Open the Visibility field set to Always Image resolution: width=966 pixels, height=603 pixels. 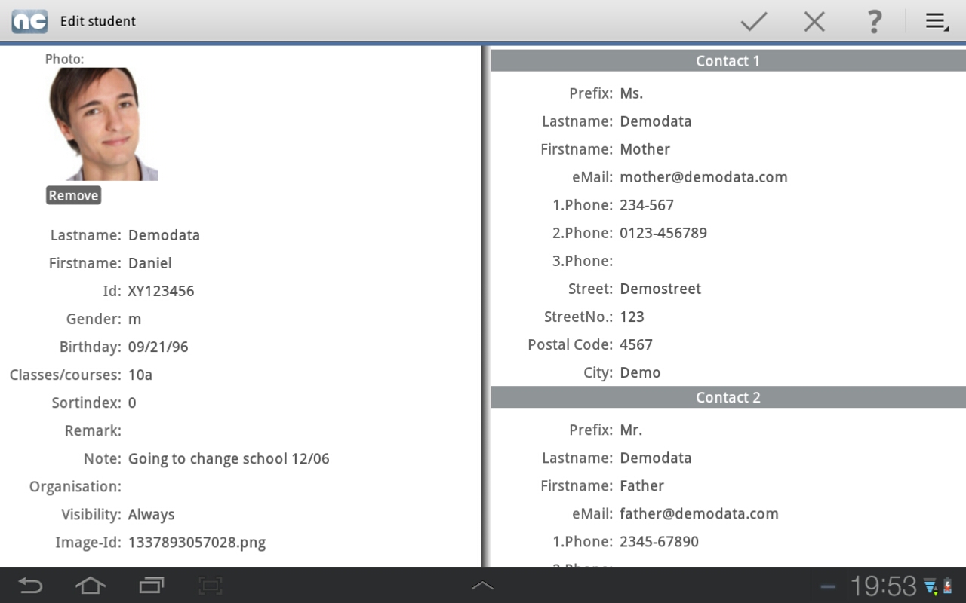tap(151, 514)
